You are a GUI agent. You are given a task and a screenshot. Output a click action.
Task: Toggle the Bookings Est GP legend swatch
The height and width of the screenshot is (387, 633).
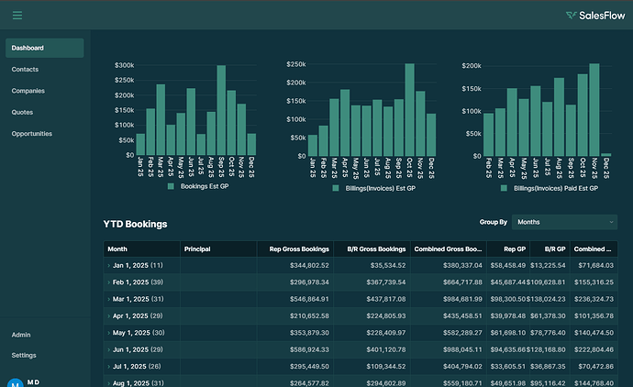[171, 187]
